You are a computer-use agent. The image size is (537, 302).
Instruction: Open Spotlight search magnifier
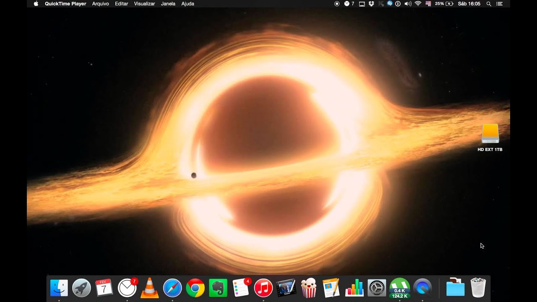tap(489, 4)
